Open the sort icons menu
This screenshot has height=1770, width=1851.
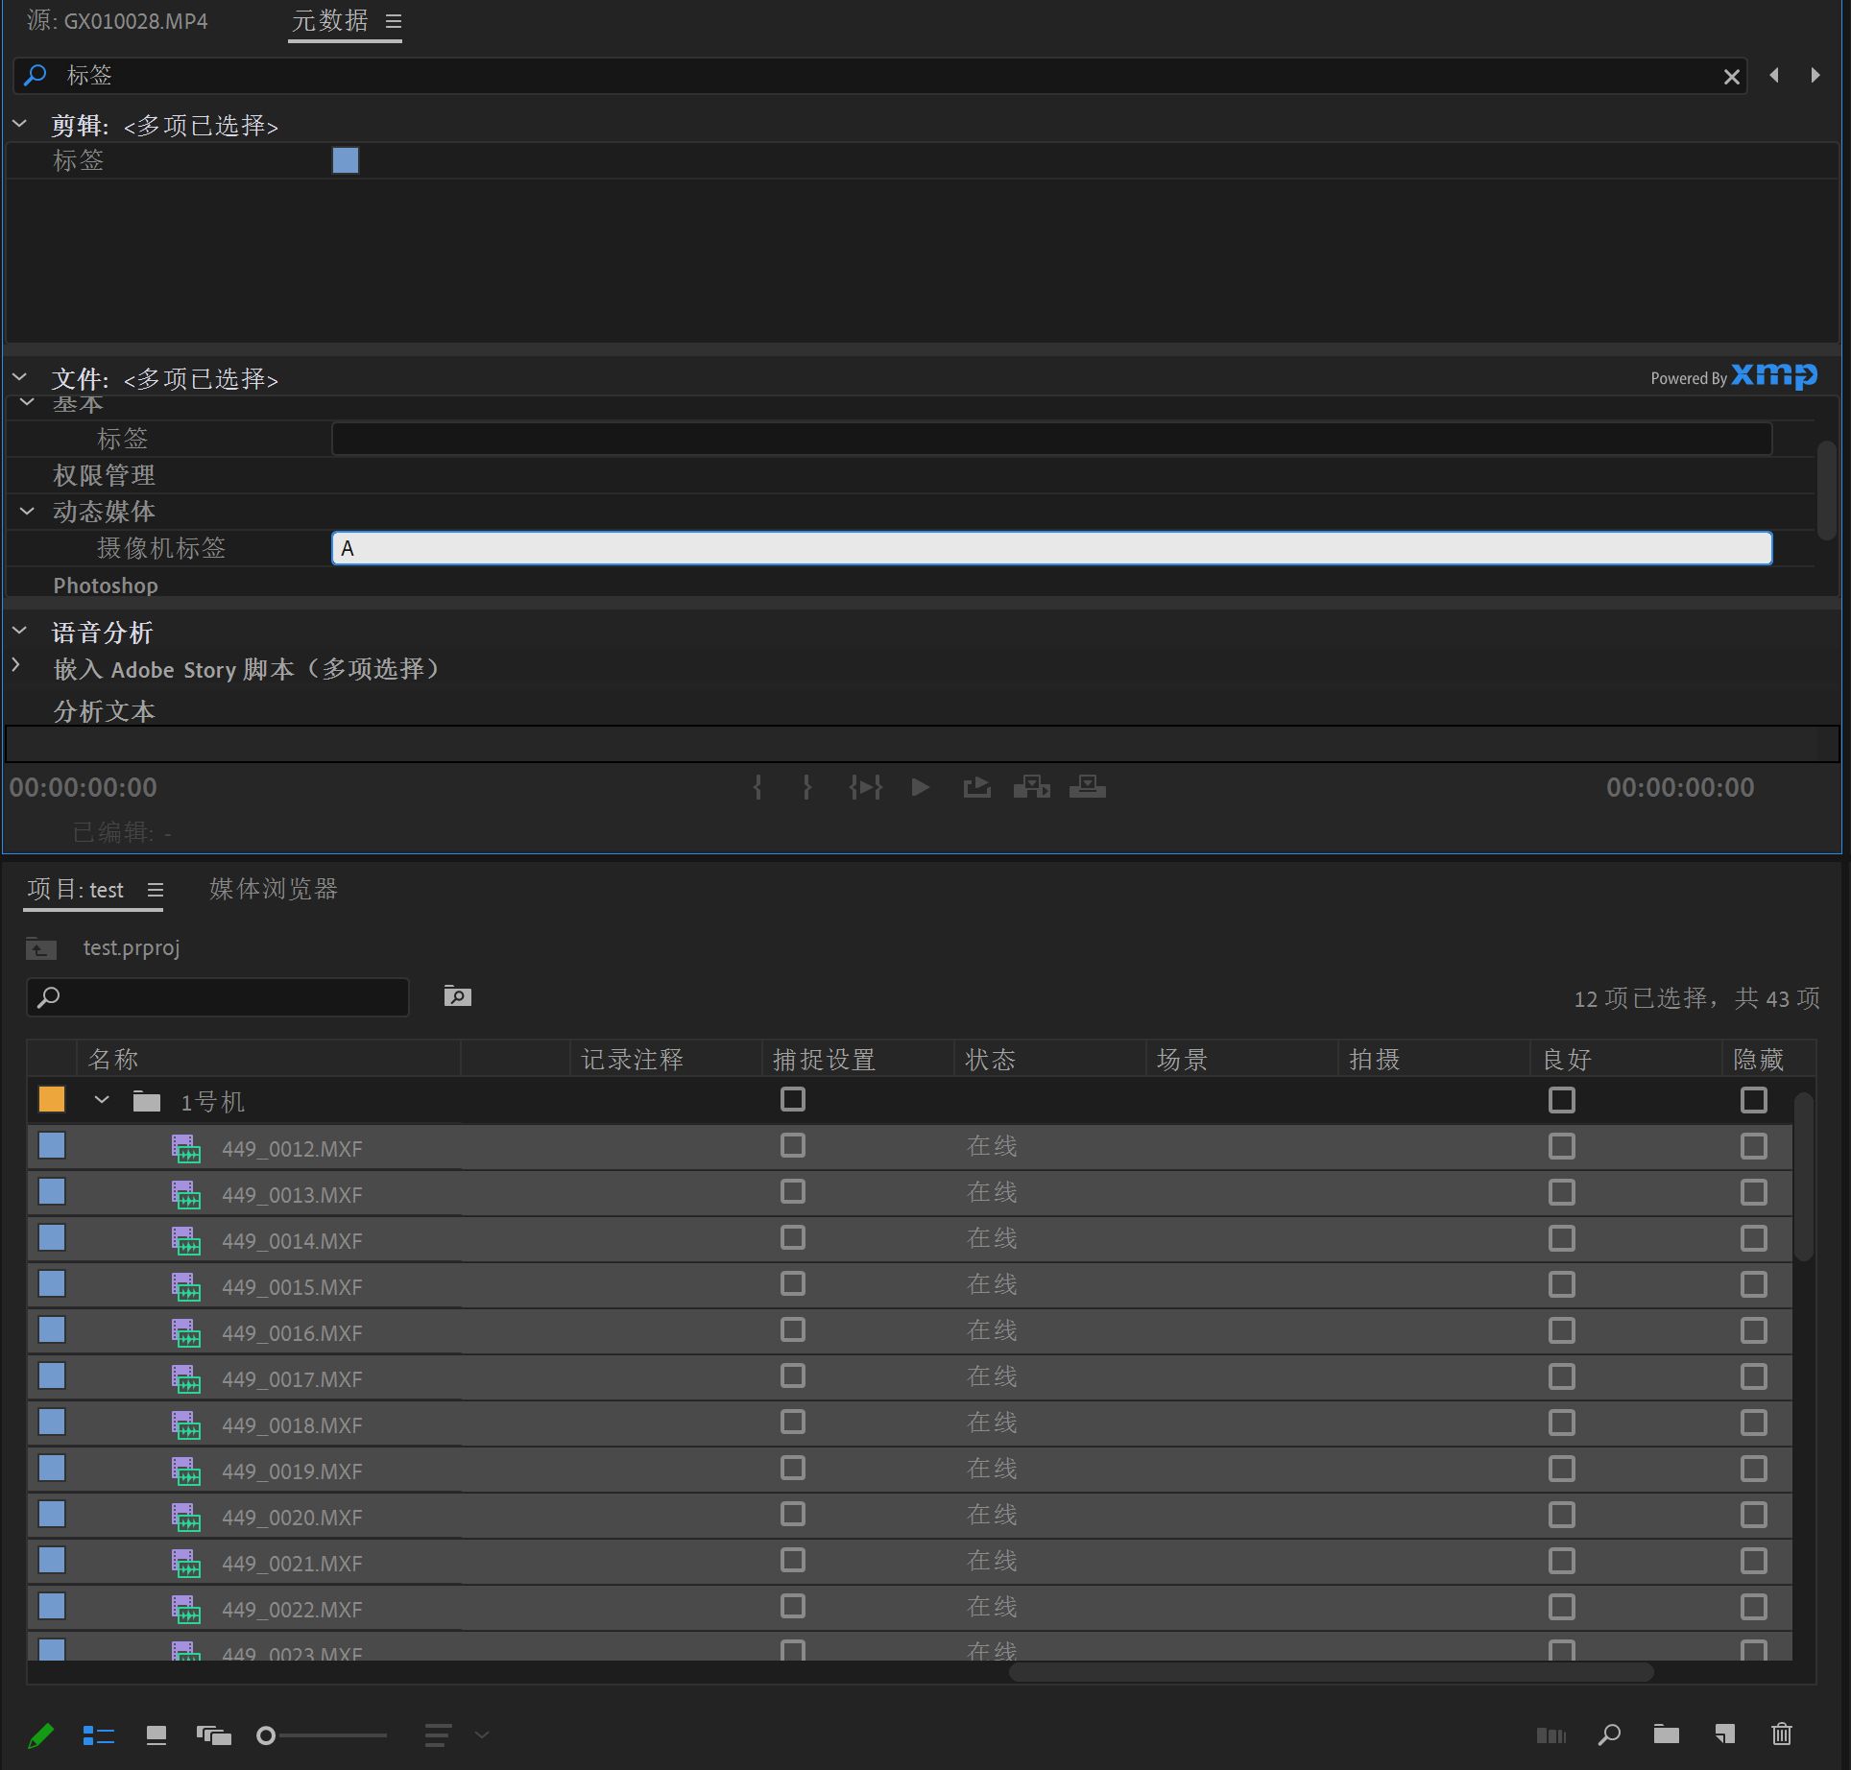point(438,1735)
